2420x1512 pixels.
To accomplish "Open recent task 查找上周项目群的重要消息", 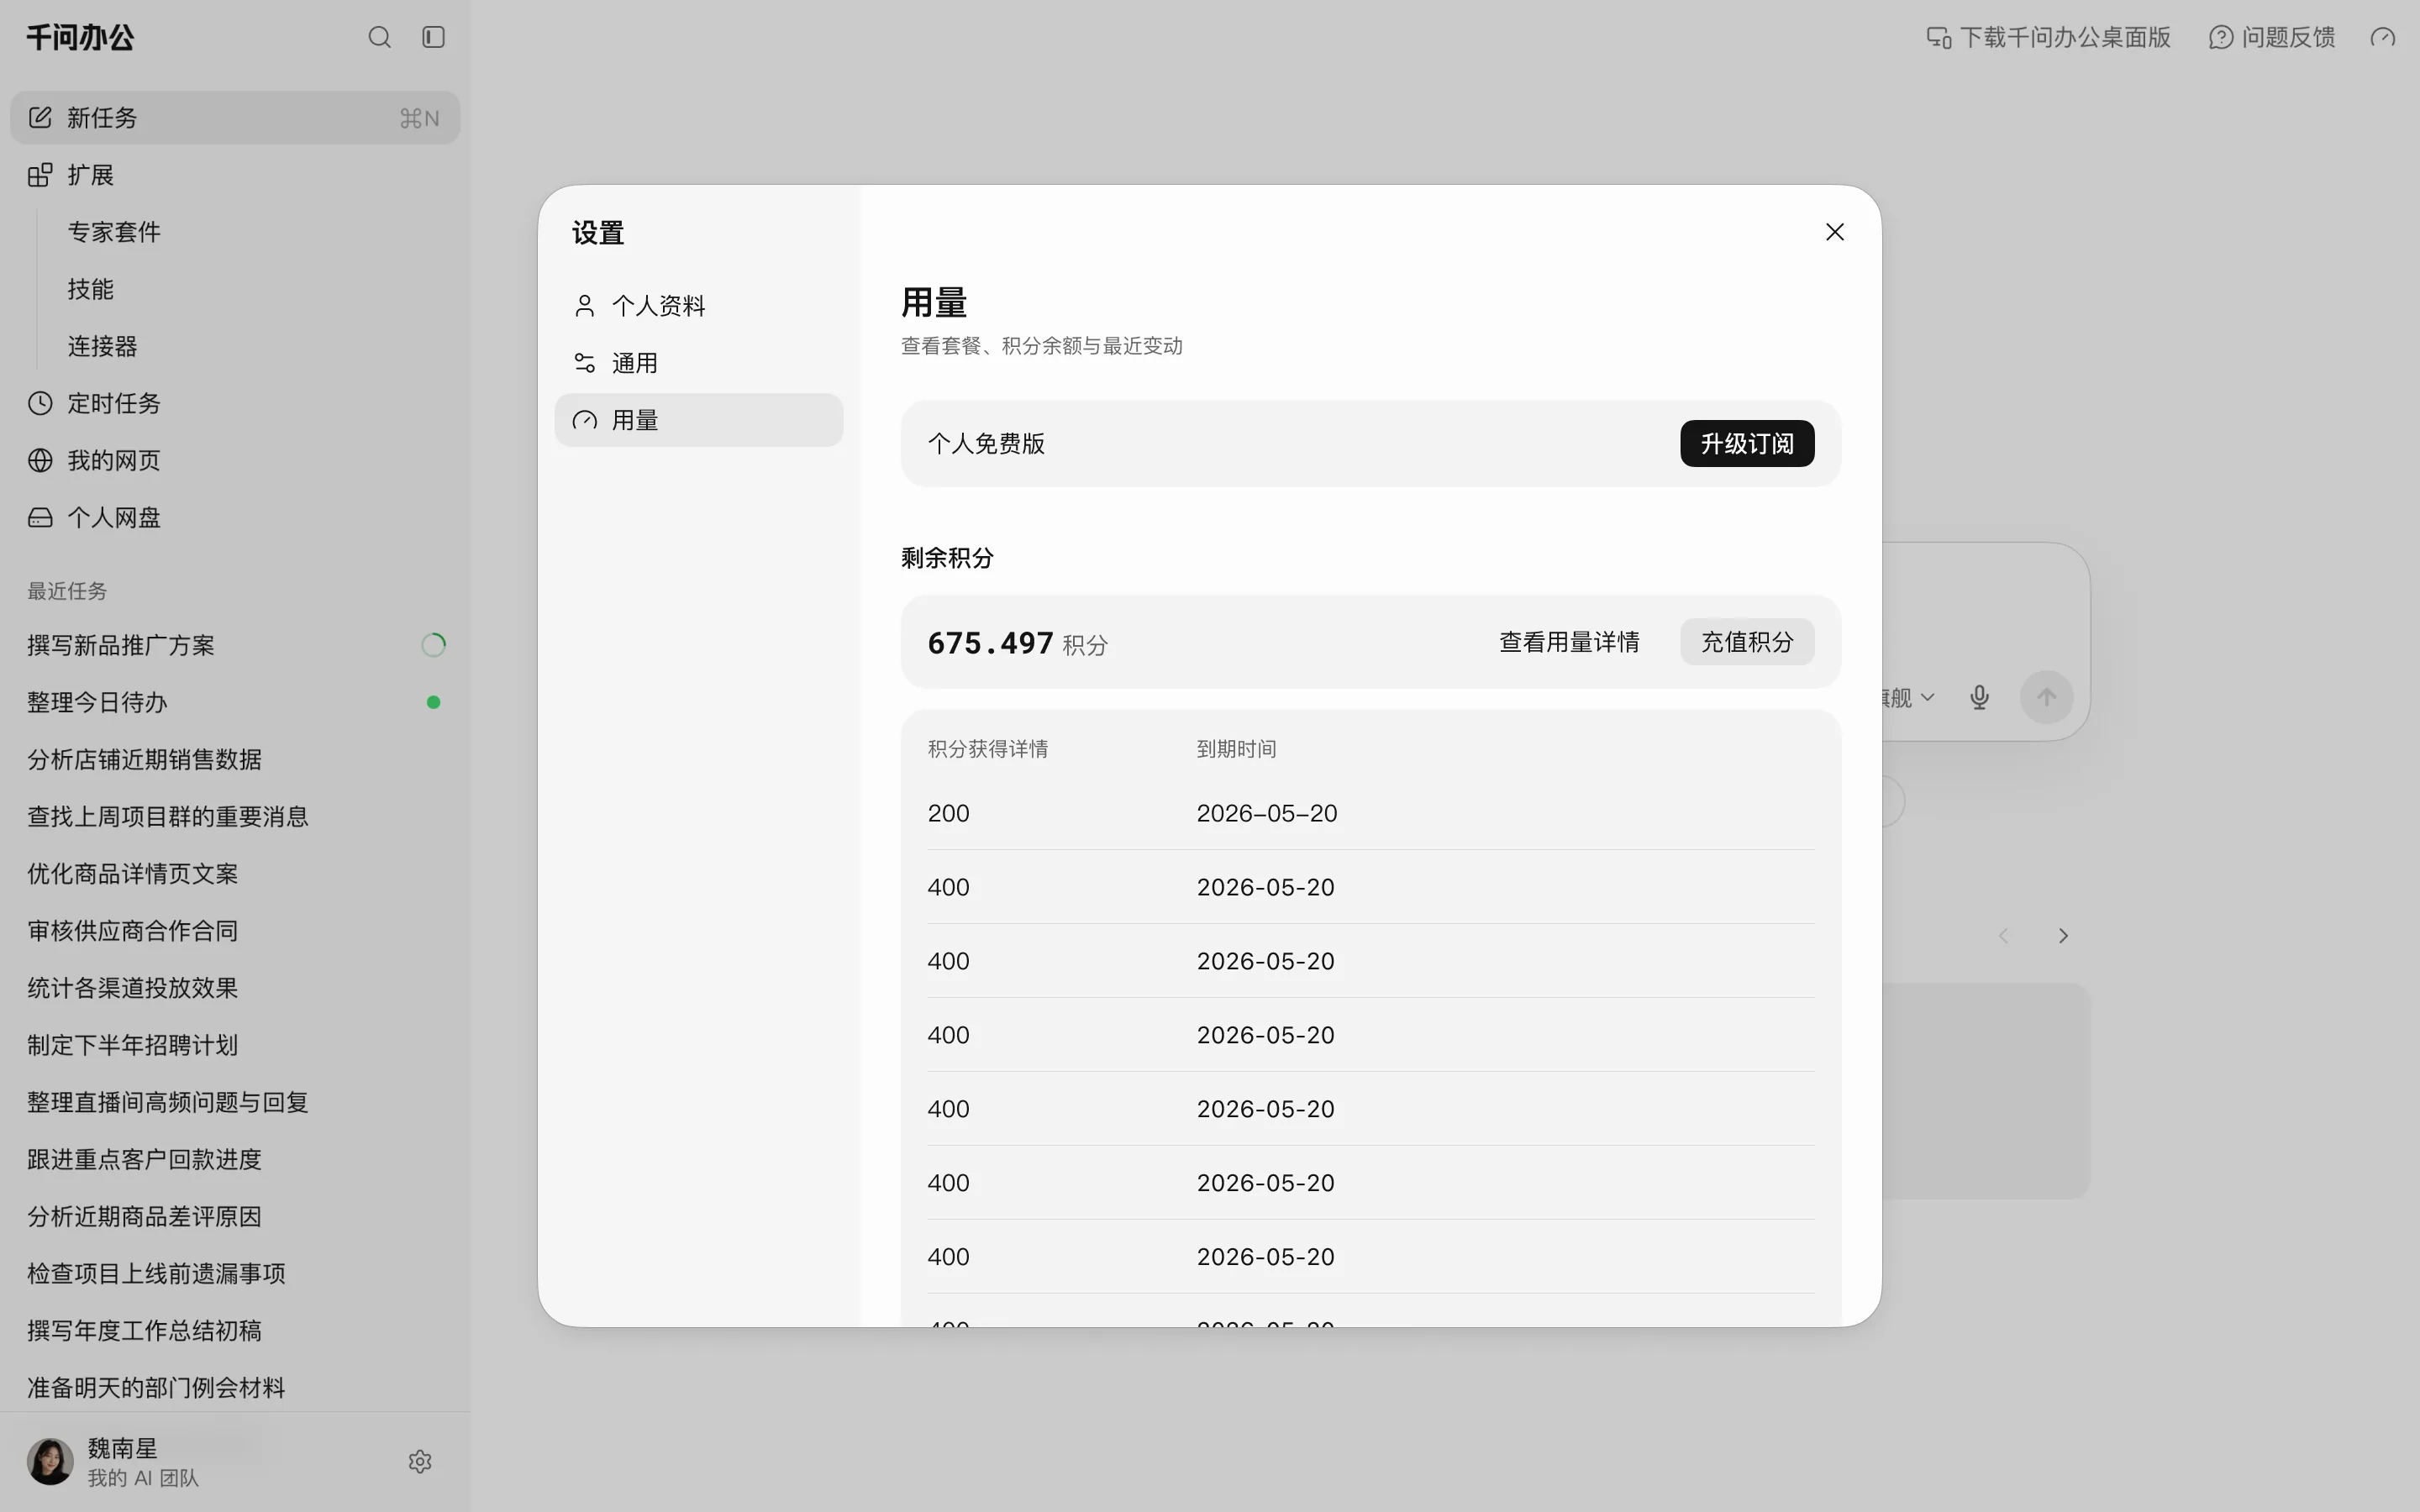I will pos(168,816).
